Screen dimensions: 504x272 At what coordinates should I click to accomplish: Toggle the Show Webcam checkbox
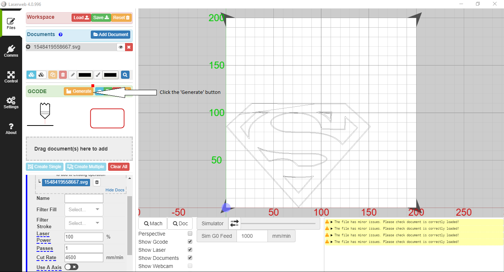click(190, 266)
